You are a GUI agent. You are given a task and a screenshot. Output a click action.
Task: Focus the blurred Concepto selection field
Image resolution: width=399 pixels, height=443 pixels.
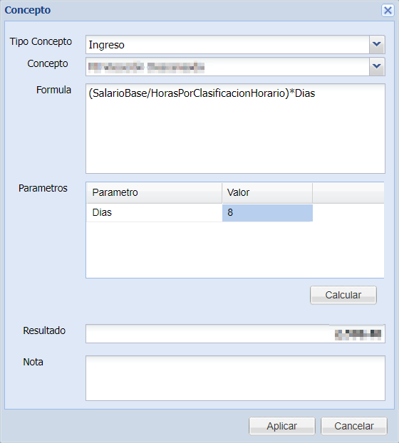(x=227, y=67)
